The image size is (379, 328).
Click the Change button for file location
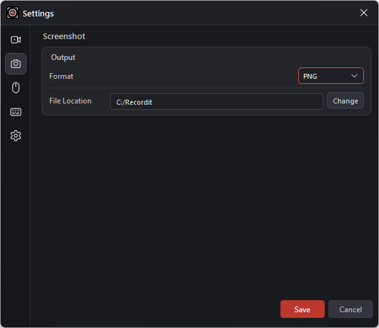click(x=345, y=100)
